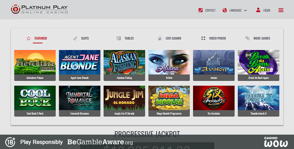Open the Immortal Romance game tile

tap(80, 98)
